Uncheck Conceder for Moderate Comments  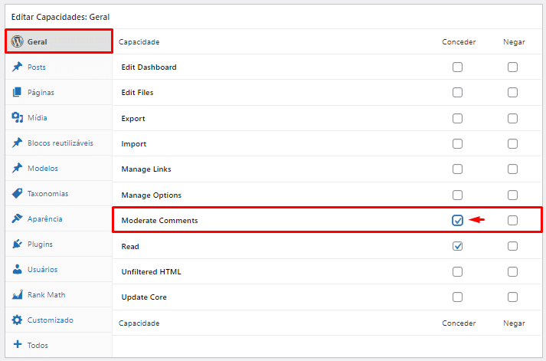click(x=457, y=221)
